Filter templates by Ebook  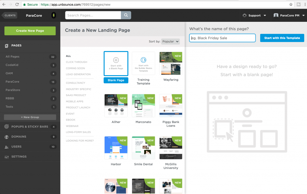click(x=70, y=120)
